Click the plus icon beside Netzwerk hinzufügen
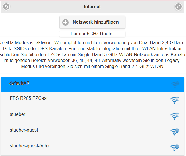The image size is (186, 156). [x=65, y=22]
